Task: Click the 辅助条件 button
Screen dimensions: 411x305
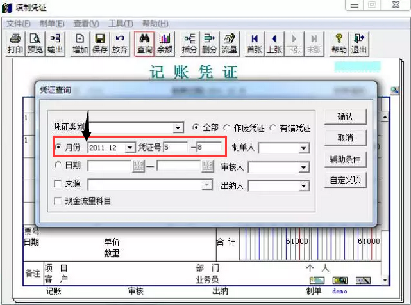Action: point(345,159)
